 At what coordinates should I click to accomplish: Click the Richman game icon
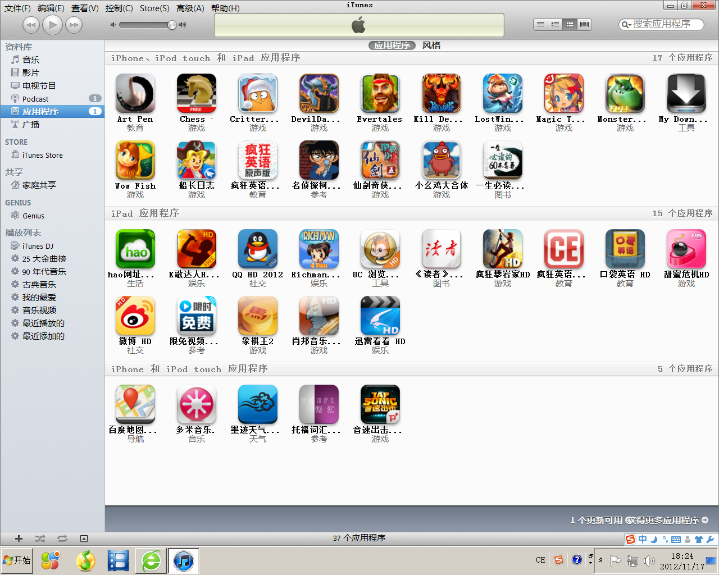click(x=318, y=249)
